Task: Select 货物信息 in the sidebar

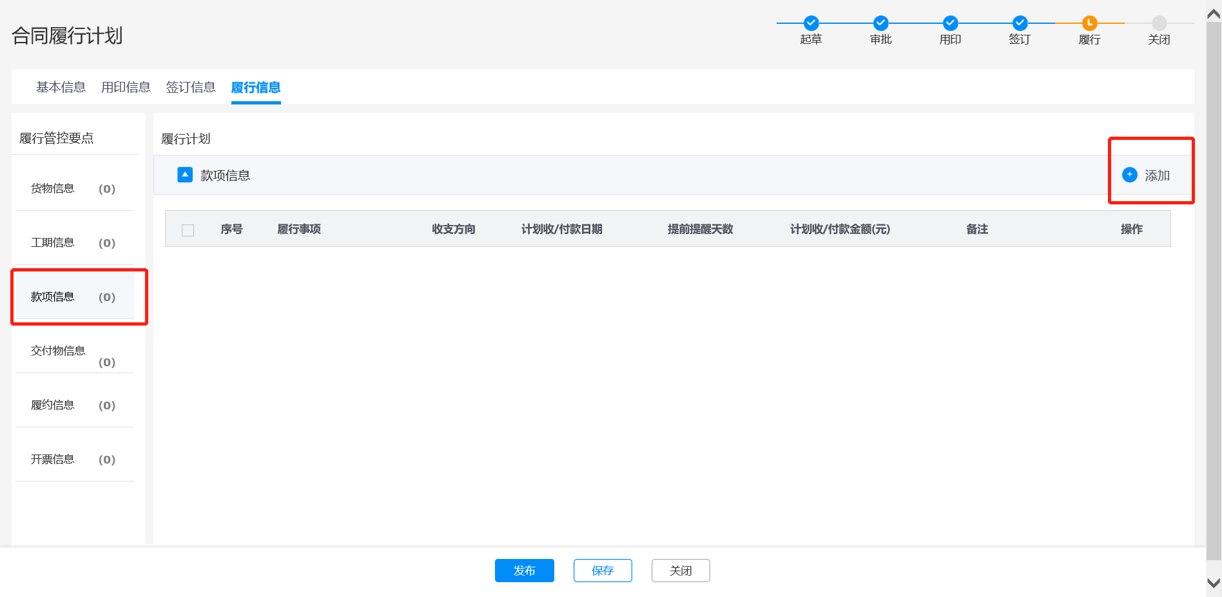Action: point(53,188)
